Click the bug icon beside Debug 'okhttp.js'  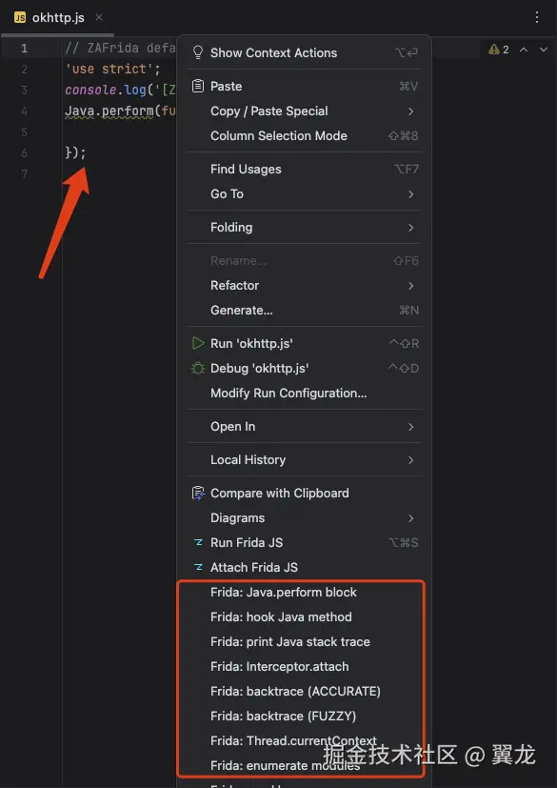coord(199,368)
